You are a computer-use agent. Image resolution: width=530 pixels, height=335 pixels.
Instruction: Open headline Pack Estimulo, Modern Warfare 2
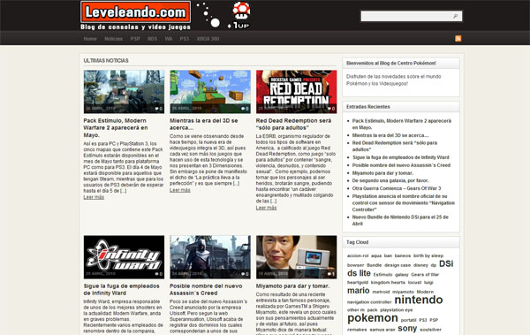point(116,127)
